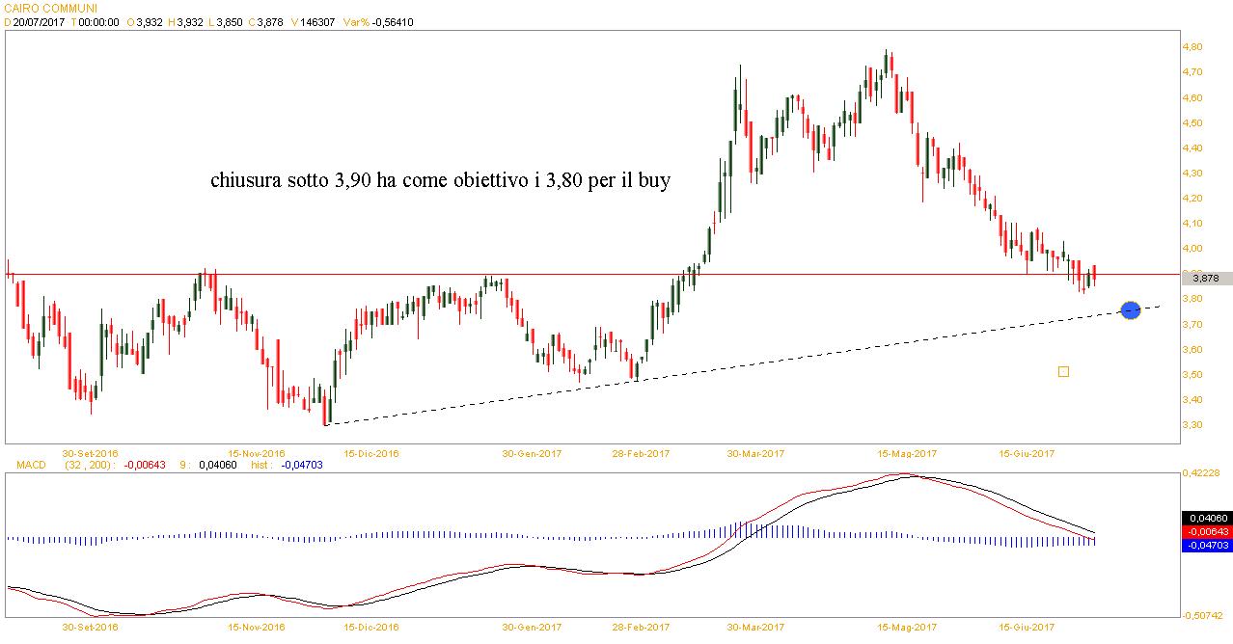This screenshot has width=1233, height=644.
Task: Click the 15-Dic-2016 date under the price chart
Action: coord(371,452)
